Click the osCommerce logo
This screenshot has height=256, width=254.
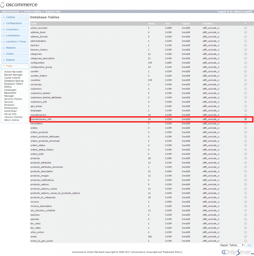pyautogui.click(x=19, y=4)
